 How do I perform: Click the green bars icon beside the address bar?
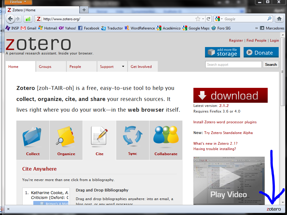pos(28,19)
